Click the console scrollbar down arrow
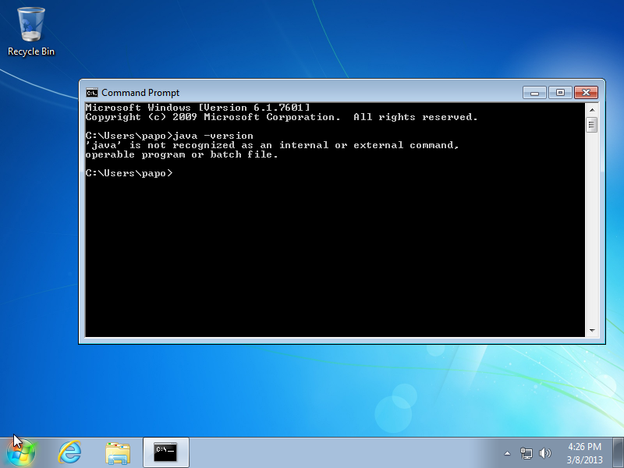 592,331
